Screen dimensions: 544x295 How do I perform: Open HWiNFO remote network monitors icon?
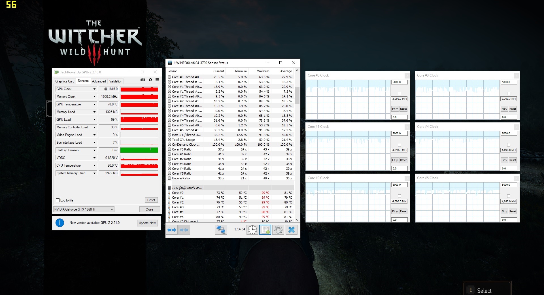click(x=221, y=230)
